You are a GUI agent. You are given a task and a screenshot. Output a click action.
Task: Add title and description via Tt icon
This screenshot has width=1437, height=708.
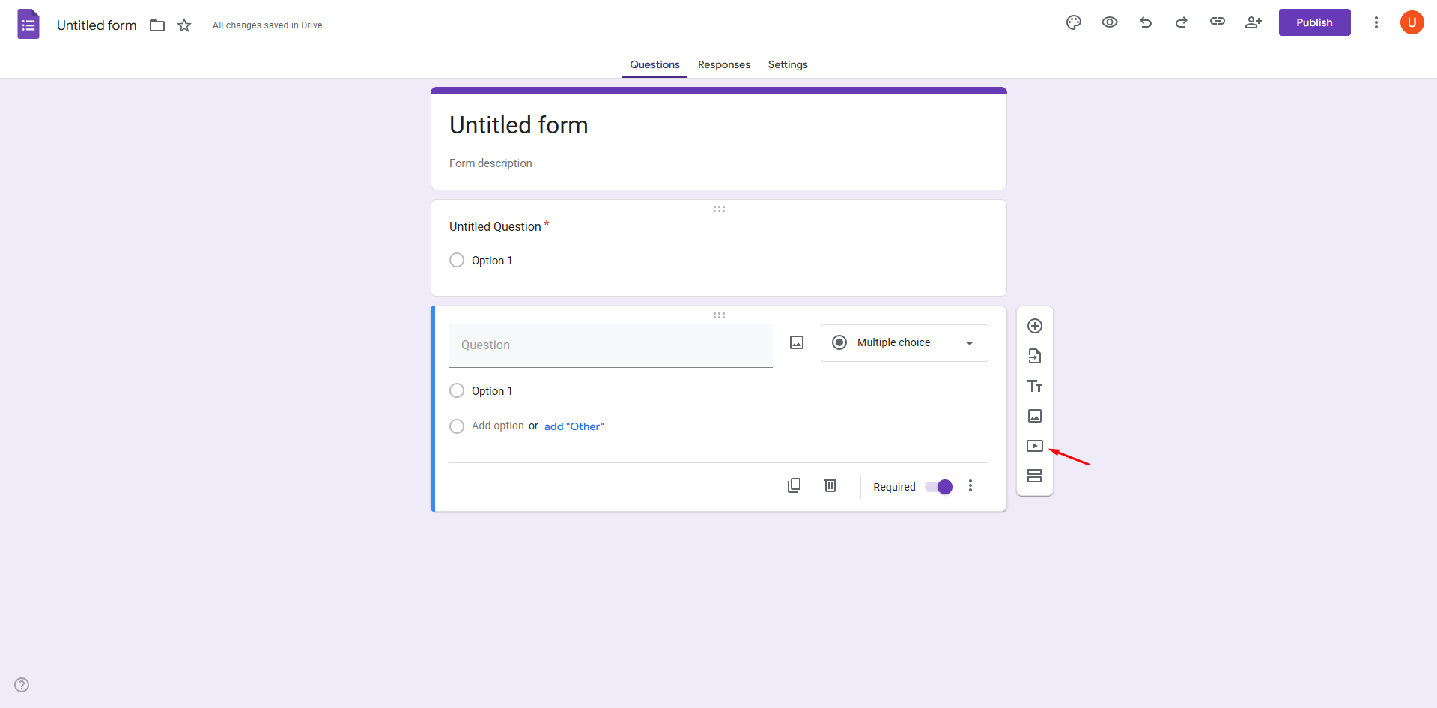point(1035,386)
